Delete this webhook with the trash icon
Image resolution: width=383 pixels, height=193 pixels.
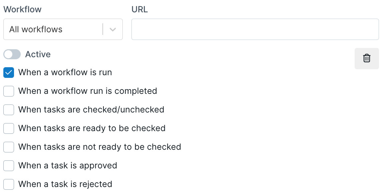[367, 58]
